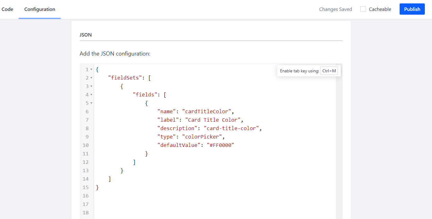The height and width of the screenshot is (219, 432).
Task: Click "Add the JSON configuration:" text
Action: 115,54
